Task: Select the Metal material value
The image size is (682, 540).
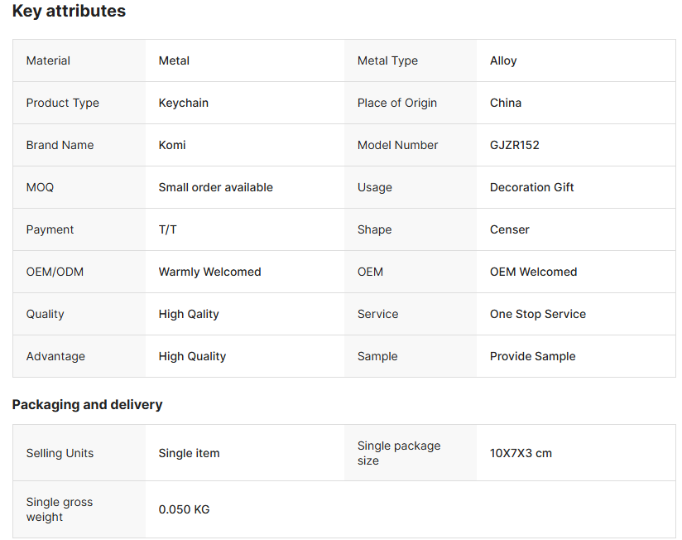Action: (x=174, y=60)
